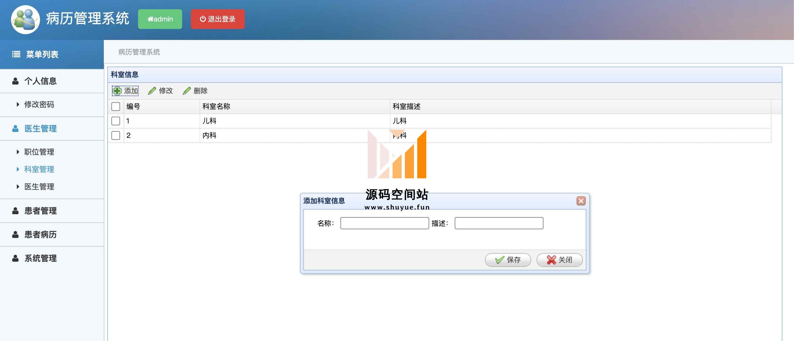The image size is (794, 341).
Task: Click the user icon beside 患者管理
Action: pos(15,211)
